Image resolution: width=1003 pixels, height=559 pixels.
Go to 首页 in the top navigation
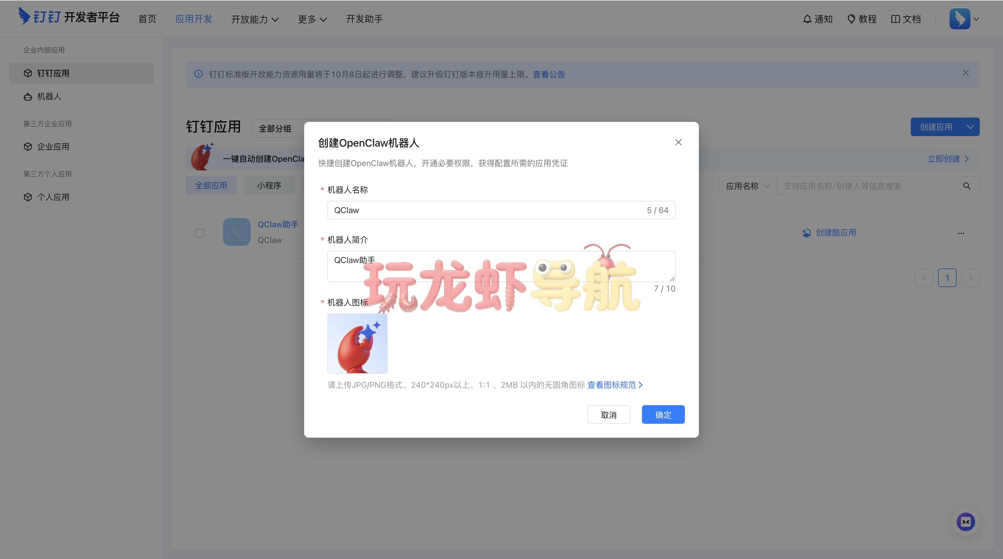coord(147,19)
